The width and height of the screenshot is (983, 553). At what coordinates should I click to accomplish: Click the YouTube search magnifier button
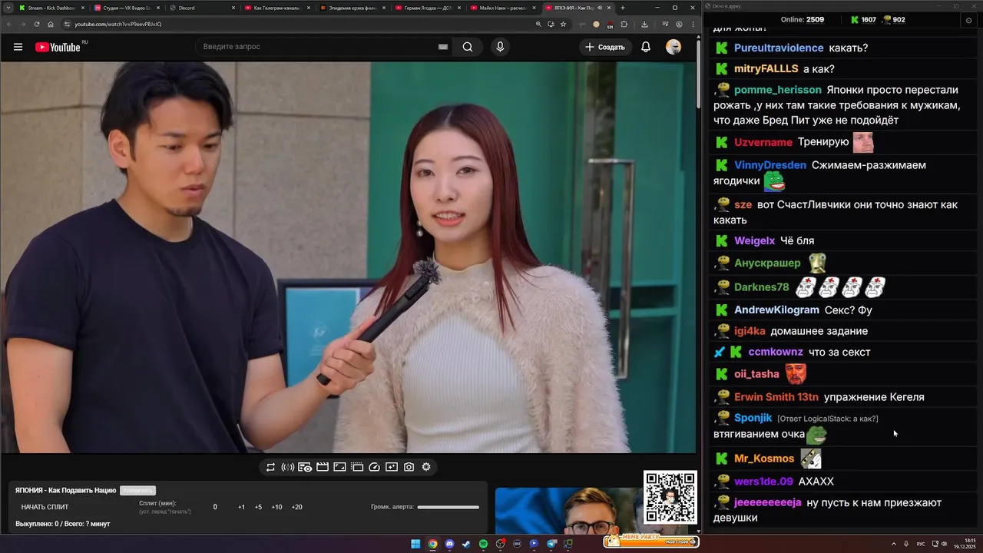pyautogui.click(x=468, y=47)
